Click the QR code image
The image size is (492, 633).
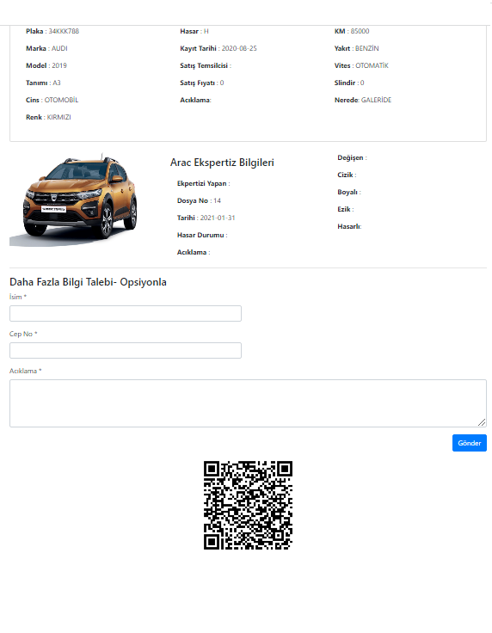click(248, 506)
